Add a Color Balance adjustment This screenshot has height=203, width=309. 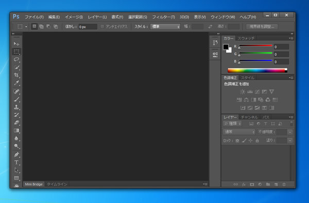pyautogui.click(x=246, y=100)
